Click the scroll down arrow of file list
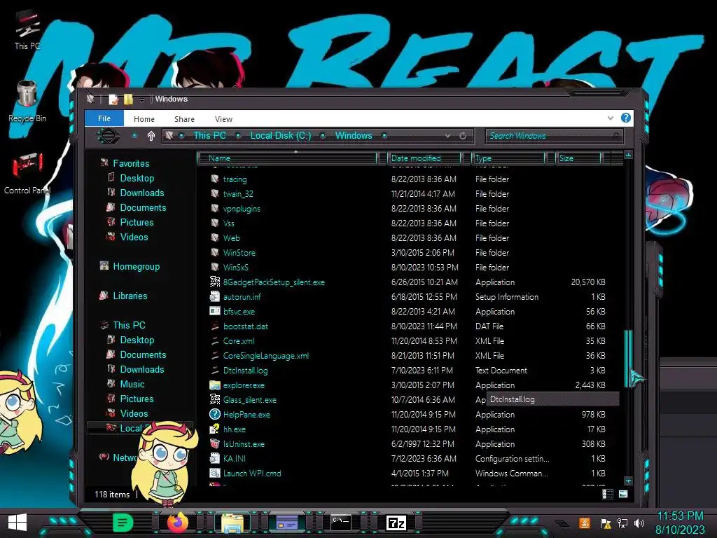The width and height of the screenshot is (717, 538). pos(628,481)
